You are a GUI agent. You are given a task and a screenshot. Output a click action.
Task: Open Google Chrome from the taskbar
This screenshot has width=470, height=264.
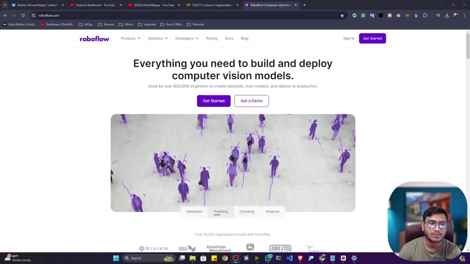[x=225, y=258]
